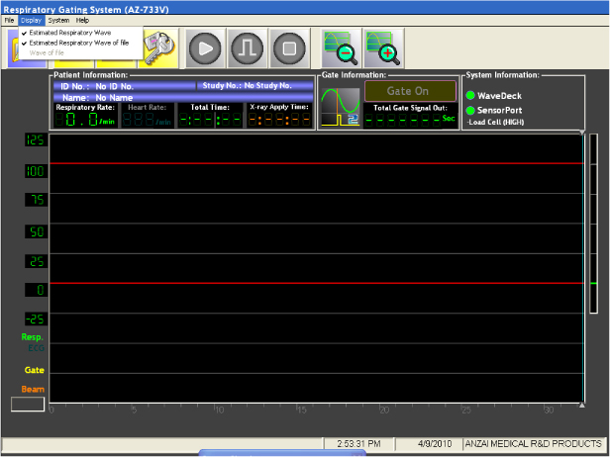Click the WaveDeck green status indicator

[x=471, y=96]
